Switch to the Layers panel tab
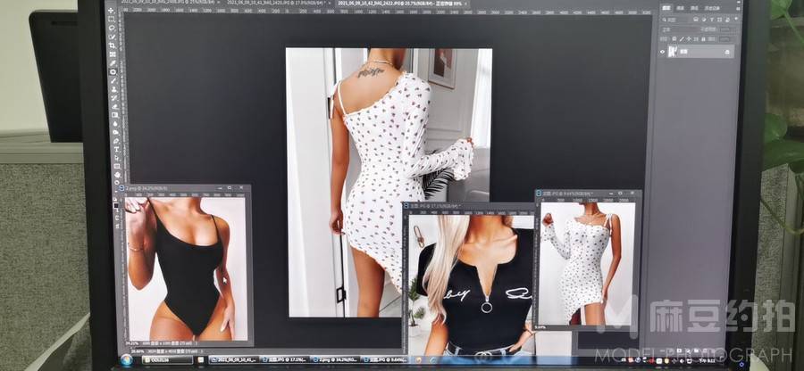The image size is (804, 371). pyautogui.click(x=666, y=8)
